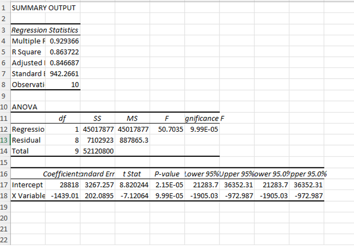Select row 22 via its row header
This screenshot has height=246, width=354.
(x=5, y=240)
